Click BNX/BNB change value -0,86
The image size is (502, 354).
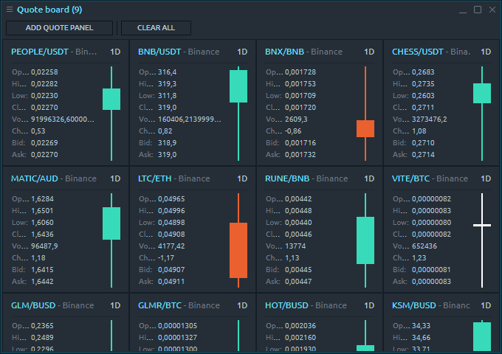(x=293, y=131)
